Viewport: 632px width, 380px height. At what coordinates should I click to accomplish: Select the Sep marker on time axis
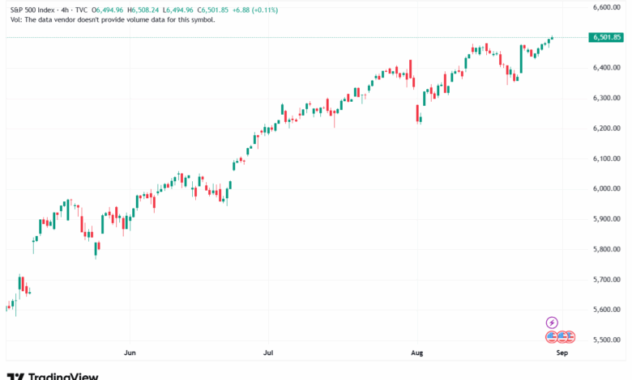click(560, 353)
